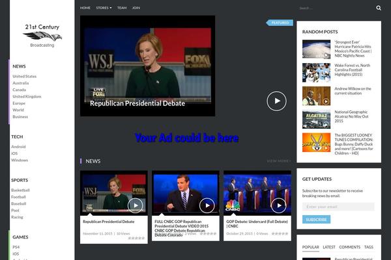Click the SUBSCRIBE button
Image resolution: width=391 pixels, height=260 pixels.
pos(316,220)
